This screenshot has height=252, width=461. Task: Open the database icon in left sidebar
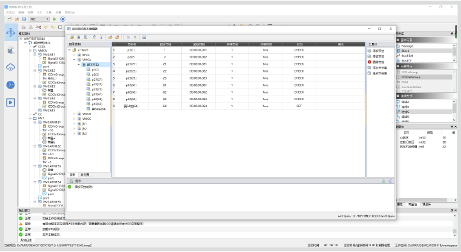coord(11,51)
